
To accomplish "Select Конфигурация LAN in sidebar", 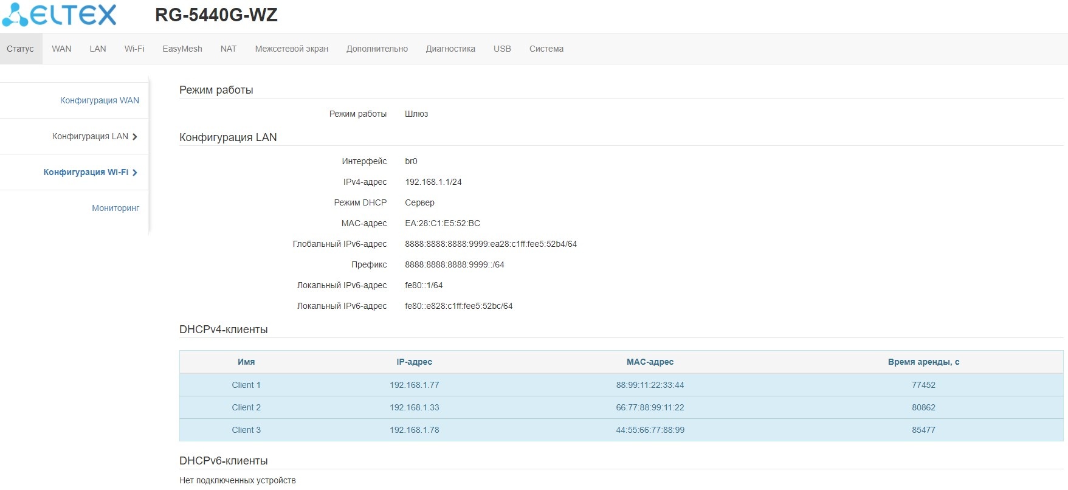I will pos(90,136).
